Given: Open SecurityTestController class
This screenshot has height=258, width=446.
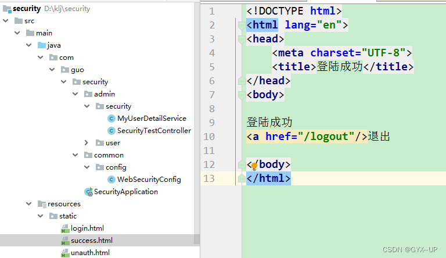Looking at the screenshot, I should pyautogui.click(x=154, y=131).
